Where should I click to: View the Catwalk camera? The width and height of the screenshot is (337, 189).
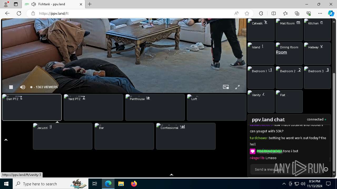[x=261, y=30]
